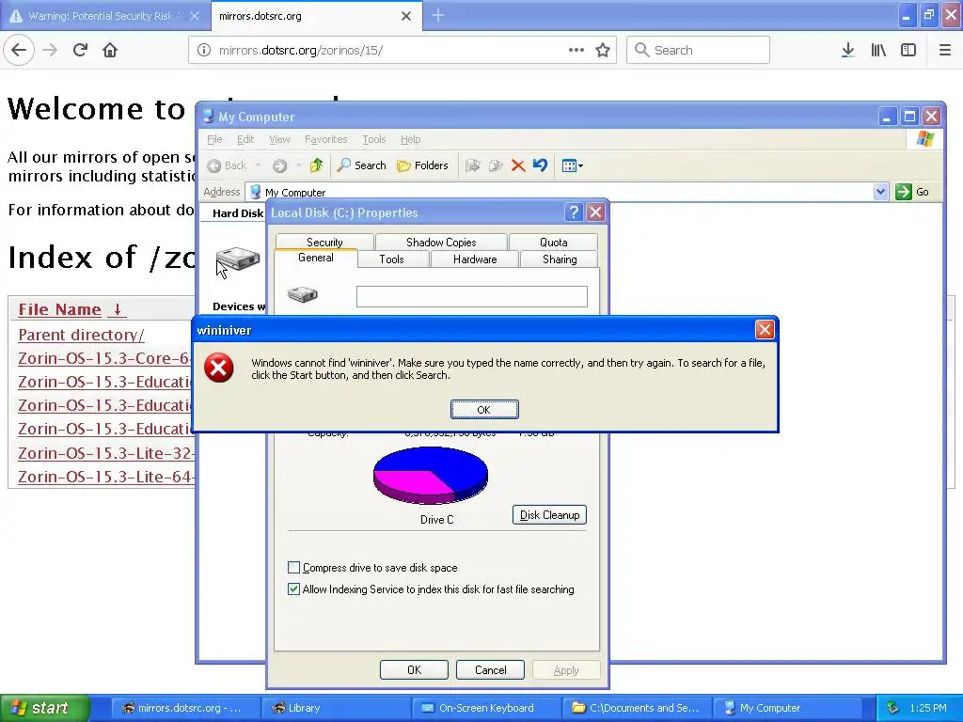This screenshot has width=963, height=722.
Task: Click the red error icon in wininiver dialog
Action: [218, 368]
